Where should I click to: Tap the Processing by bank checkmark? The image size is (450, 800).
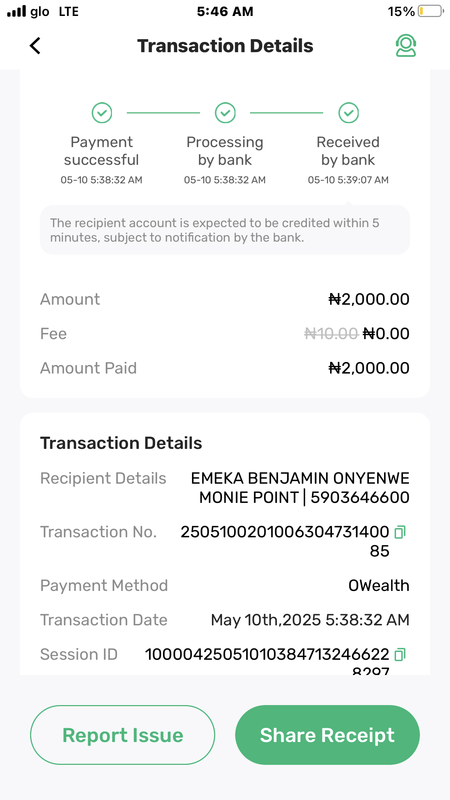[225, 113]
